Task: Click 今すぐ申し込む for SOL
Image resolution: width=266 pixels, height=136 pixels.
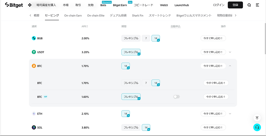Action: [213, 127]
